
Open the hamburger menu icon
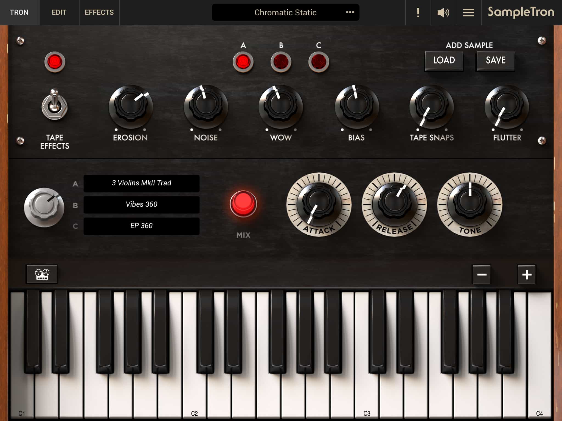468,13
